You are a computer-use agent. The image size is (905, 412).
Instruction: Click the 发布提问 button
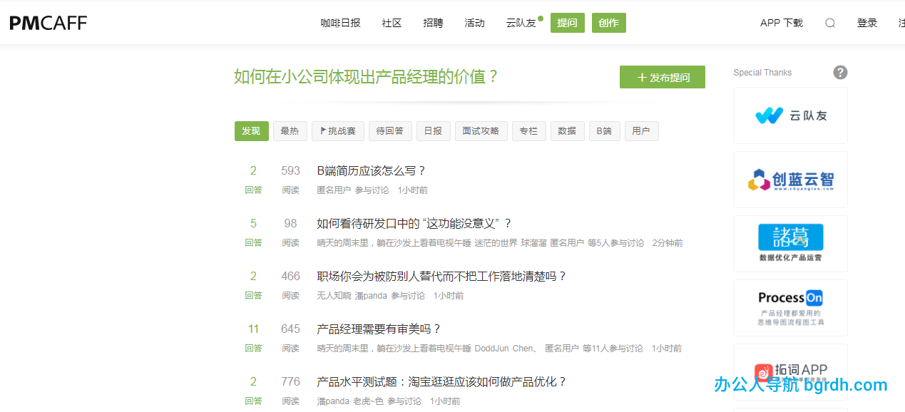[x=662, y=77]
